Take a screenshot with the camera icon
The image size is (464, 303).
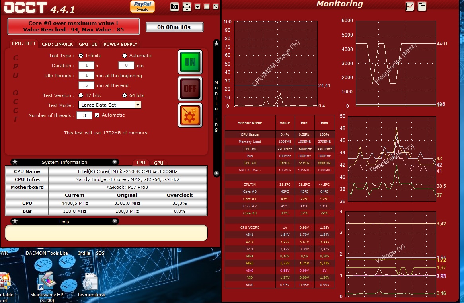[x=174, y=7]
